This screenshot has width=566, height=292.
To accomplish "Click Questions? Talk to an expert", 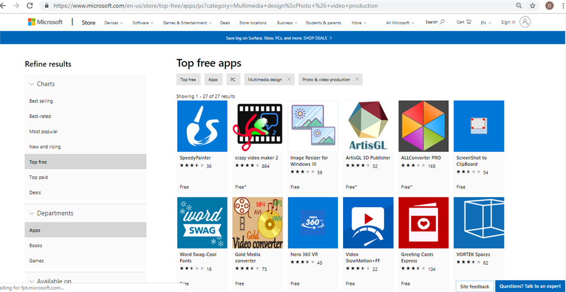I will 530,286.
